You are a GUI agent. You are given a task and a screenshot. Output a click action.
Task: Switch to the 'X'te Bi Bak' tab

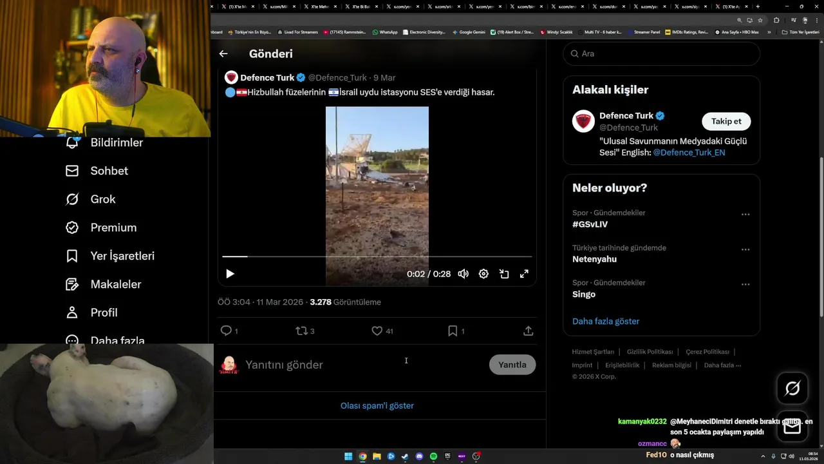pyautogui.click(x=360, y=6)
